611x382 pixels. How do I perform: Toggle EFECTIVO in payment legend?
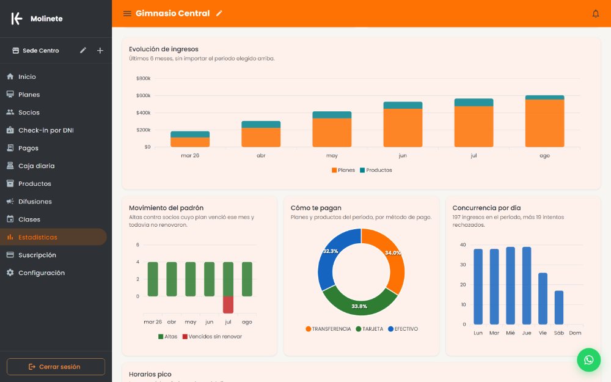click(403, 329)
